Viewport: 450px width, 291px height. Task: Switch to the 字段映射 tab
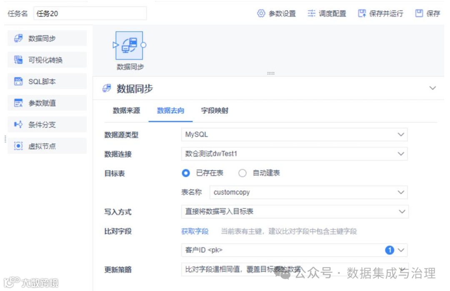click(x=214, y=111)
